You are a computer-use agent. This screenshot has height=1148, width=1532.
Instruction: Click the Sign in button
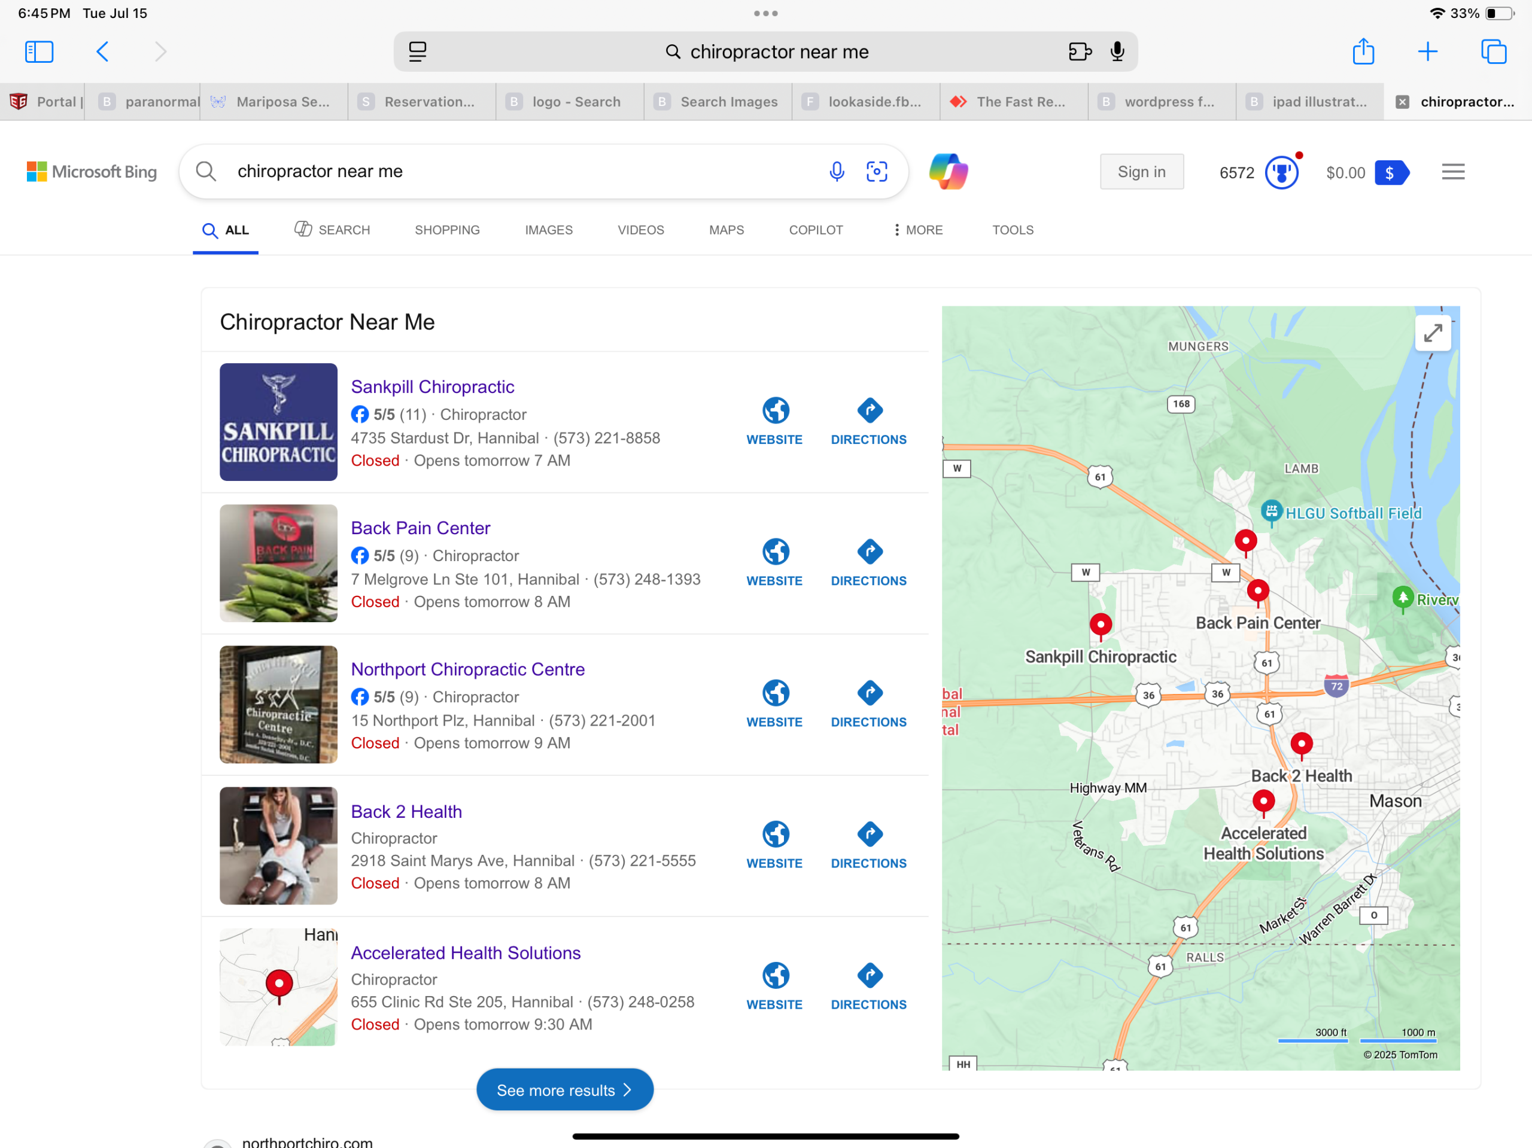[x=1141, y=172]
